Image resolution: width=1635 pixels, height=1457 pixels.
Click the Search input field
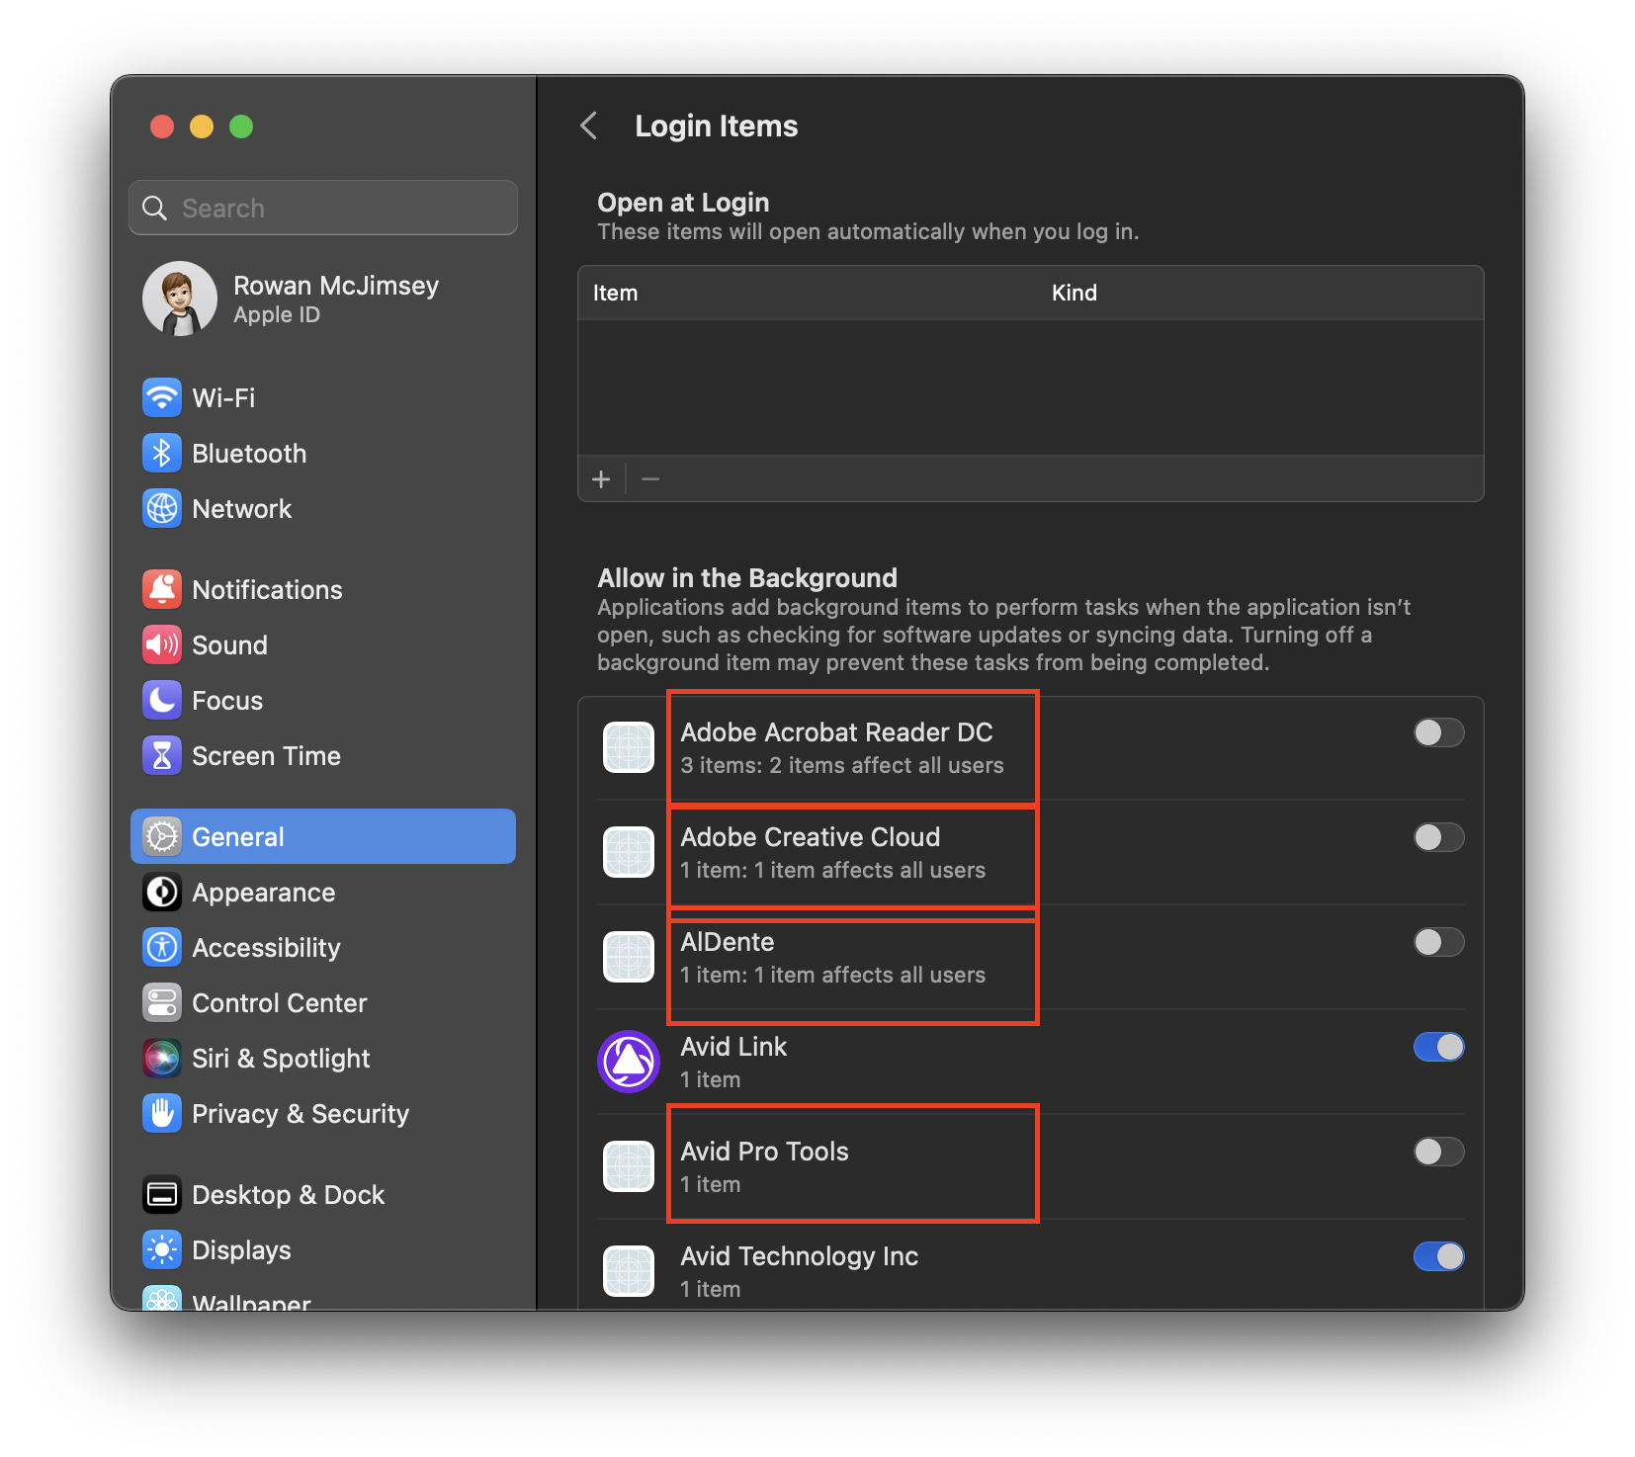(323, 208)
